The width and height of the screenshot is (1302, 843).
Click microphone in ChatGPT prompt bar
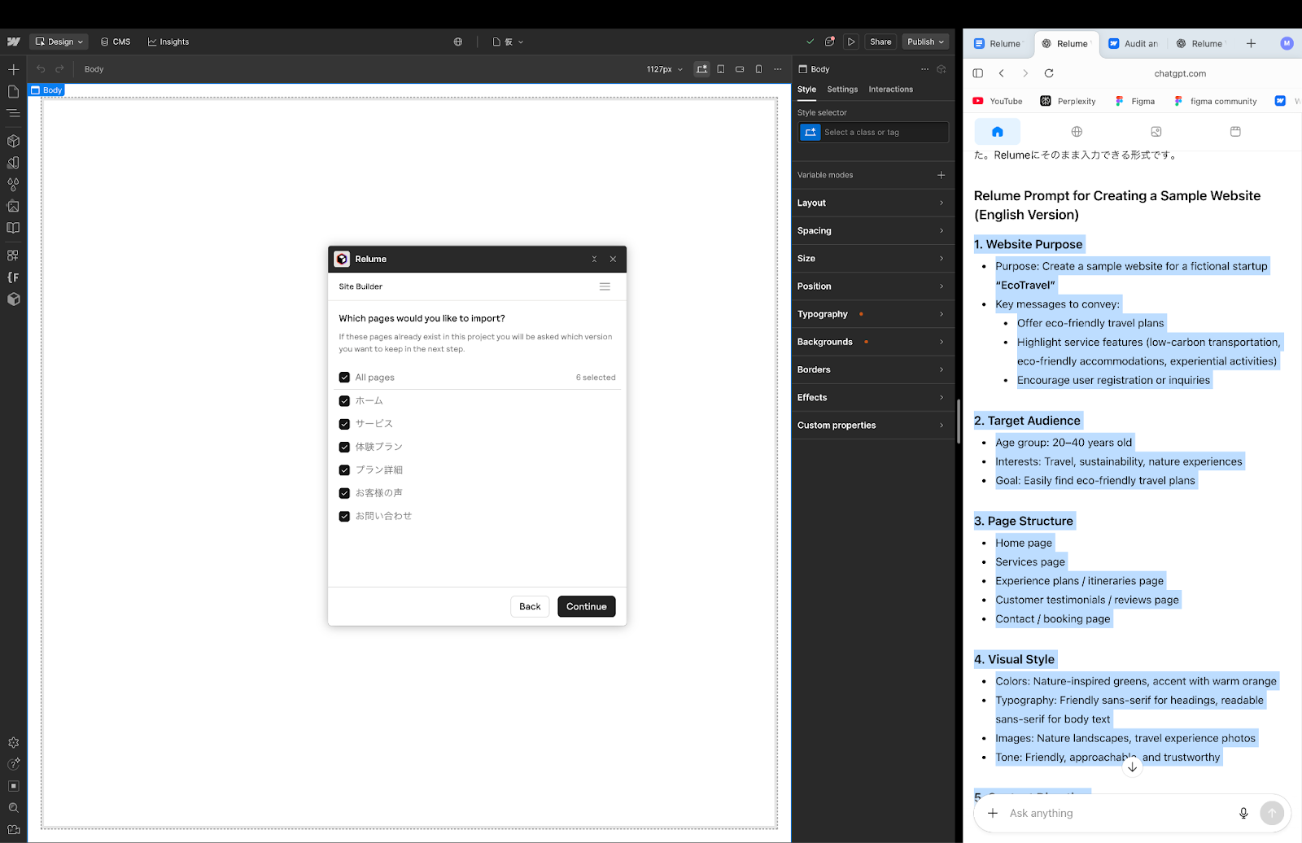(1243, 813)
